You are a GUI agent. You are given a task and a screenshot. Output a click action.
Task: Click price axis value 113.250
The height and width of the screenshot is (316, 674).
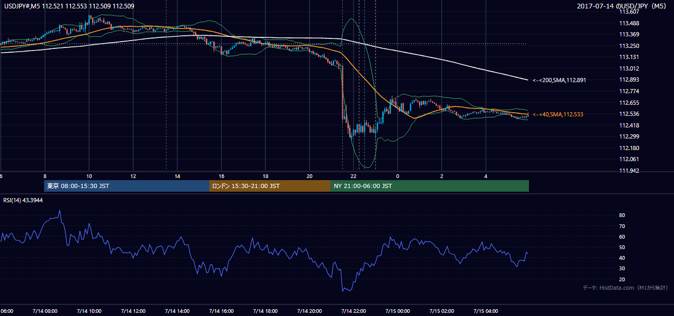(x=629, y=46)
